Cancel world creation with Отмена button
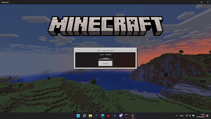The height and width of the screenshot is (119, 211). coord(105,63)
